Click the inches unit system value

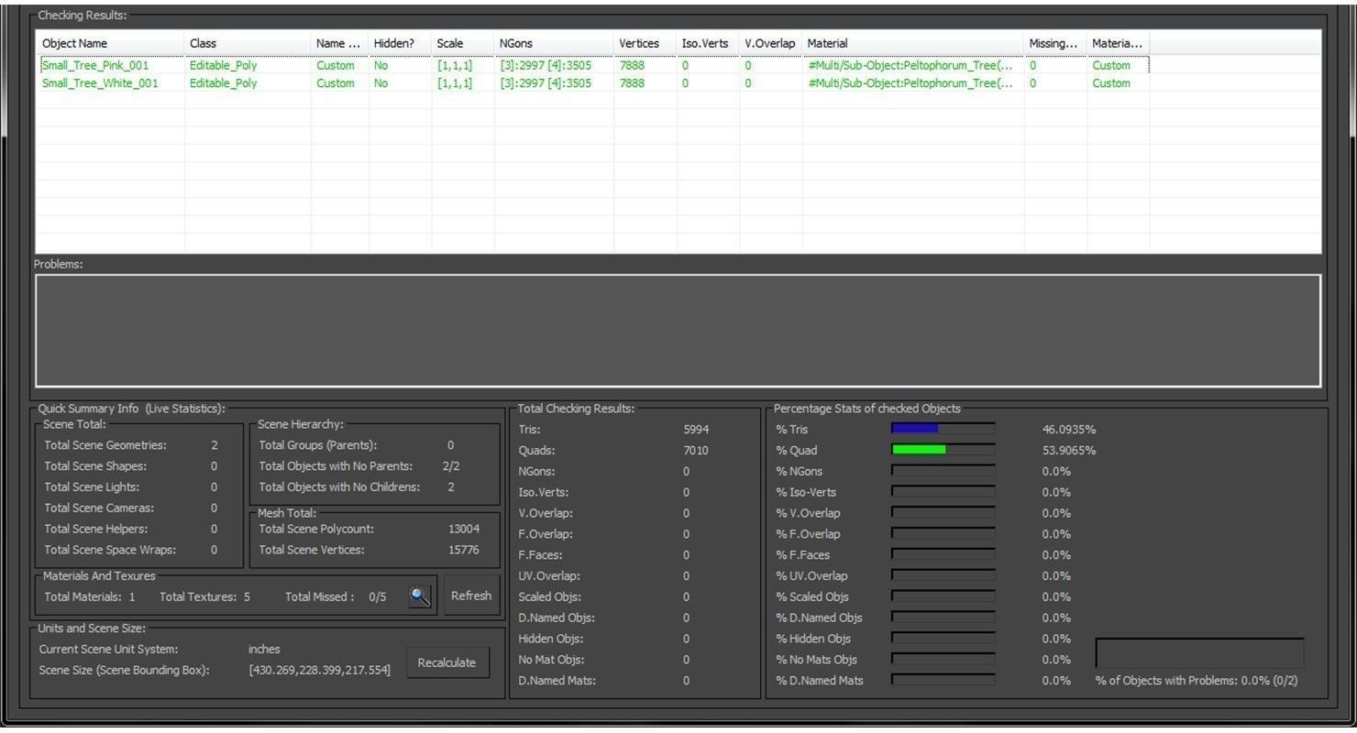(264, 650)
